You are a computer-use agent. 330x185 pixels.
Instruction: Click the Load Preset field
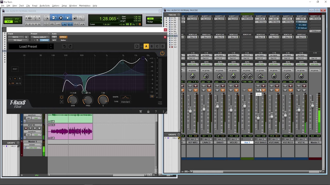[x=28, y=47]
